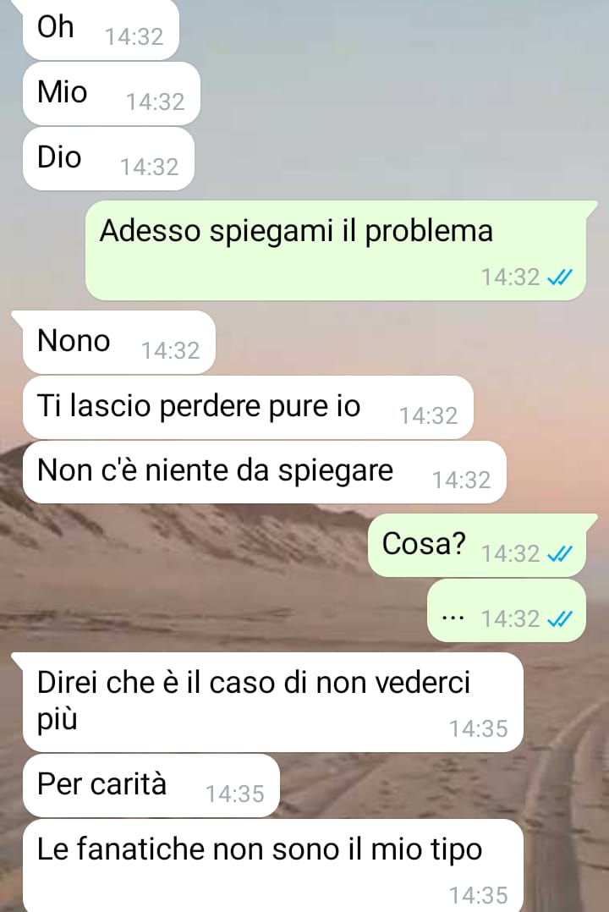Click read-receipt ticks on 'Adesso spiegami' message
This screenshot has width=609, height=912.
pyautogui.click(x=560, y=277)
